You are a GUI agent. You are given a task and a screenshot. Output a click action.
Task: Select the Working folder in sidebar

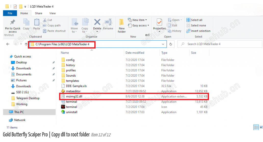(19, 104)
